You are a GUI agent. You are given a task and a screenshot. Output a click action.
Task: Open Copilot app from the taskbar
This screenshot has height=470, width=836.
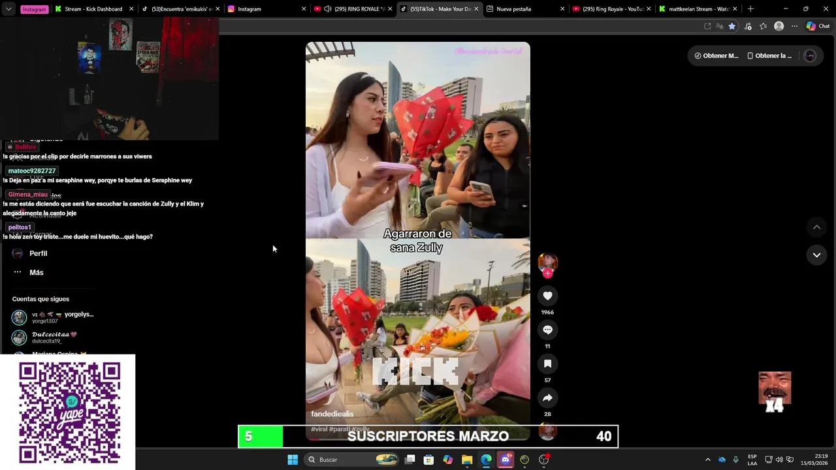447,460
